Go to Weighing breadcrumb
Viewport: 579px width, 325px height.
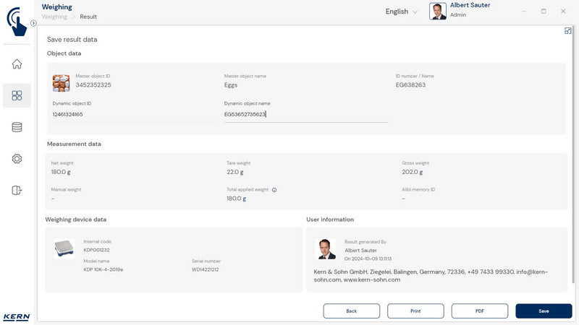[54, 17]
